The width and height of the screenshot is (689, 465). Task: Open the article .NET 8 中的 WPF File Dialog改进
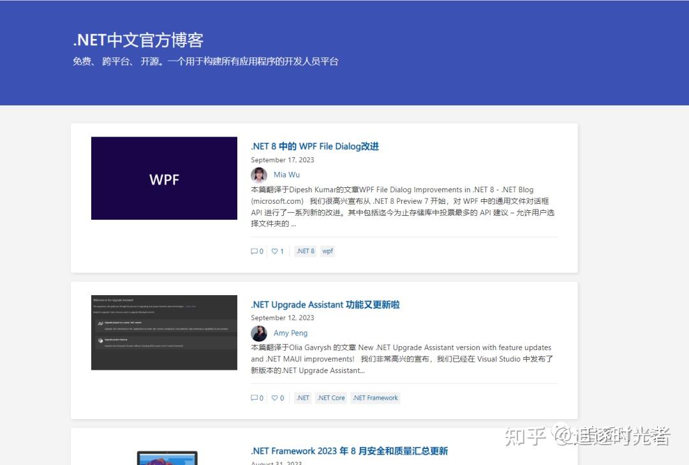(315, 146)
